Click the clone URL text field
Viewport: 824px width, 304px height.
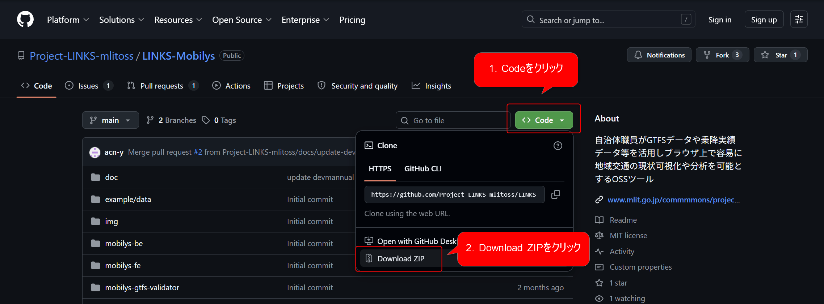pyautogui.click(x=454, y=194)
